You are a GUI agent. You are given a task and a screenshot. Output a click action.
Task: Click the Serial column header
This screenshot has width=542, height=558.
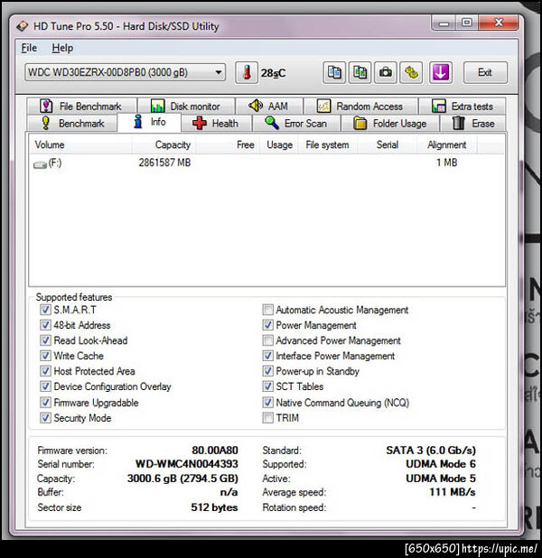388,144
